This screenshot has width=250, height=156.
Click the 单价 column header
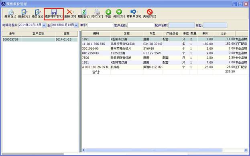pyautogui.click(x=205, y=34)
